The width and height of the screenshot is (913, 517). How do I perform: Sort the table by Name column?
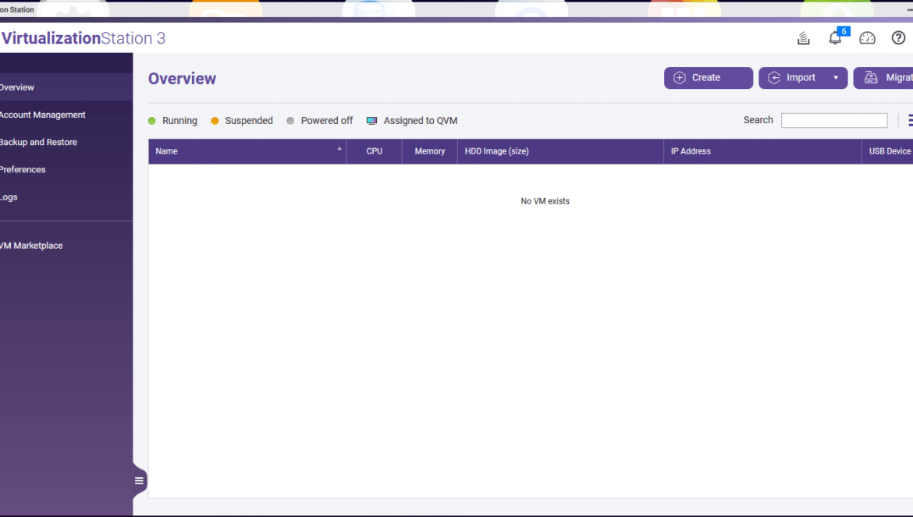coord(247,151)
